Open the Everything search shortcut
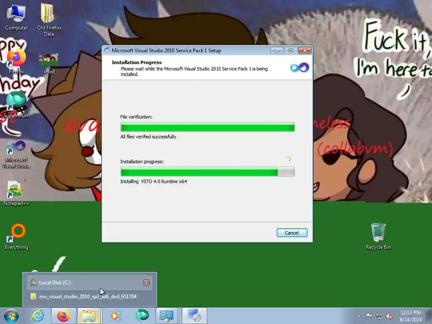Viewport: 432px width, 324px height. (16, 237)
